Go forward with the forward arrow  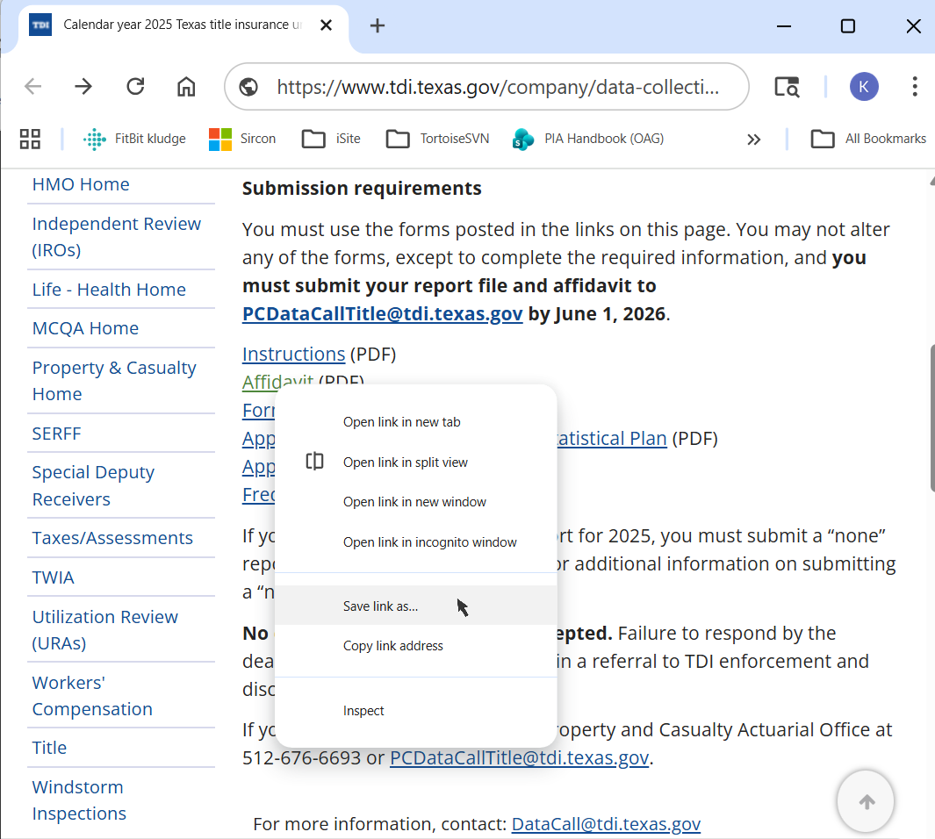pyautogui.click(x=83, y=86)
